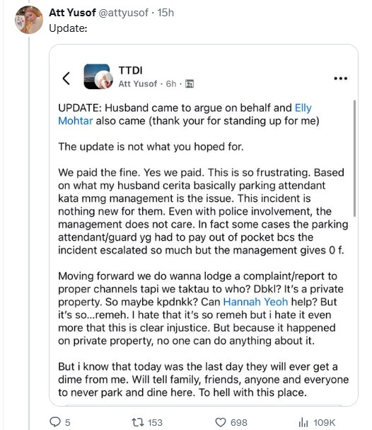
Task: Open three-dot menu on TTDI post
Action: 340,79
